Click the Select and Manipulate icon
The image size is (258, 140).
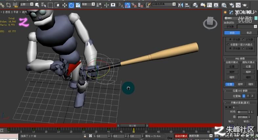click(106, 5)
